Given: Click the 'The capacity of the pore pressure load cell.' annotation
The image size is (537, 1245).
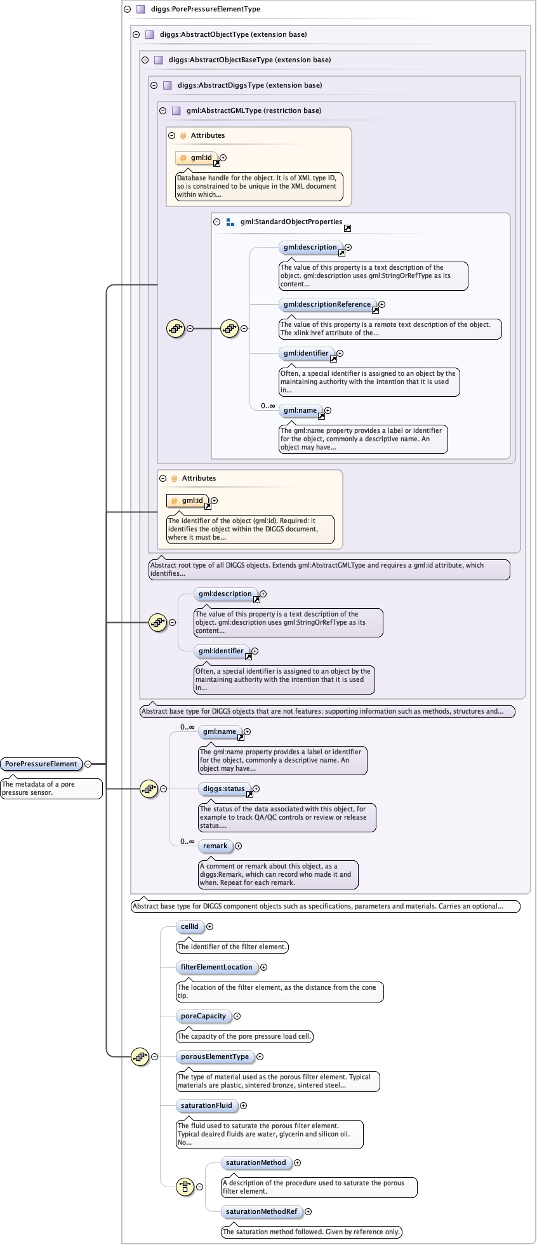Looking at the screenshot, I should point(244,1036).
